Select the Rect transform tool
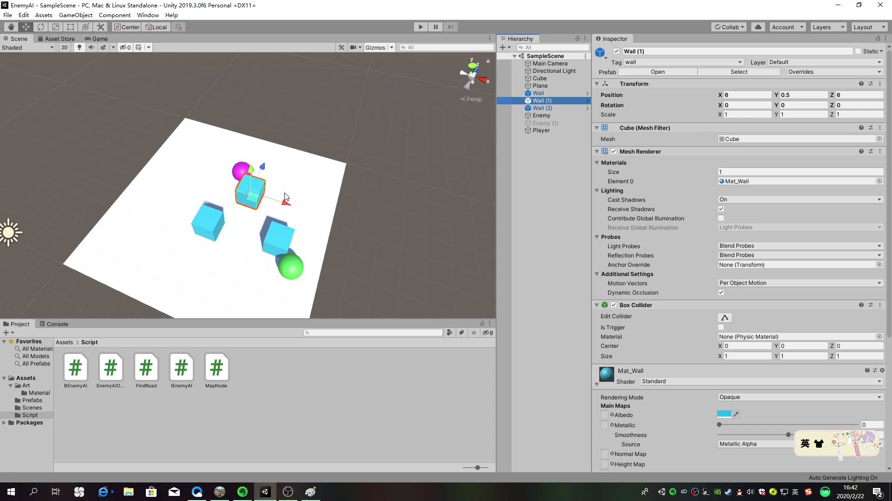This screenshot has height=501, width=892. [71, 27]
